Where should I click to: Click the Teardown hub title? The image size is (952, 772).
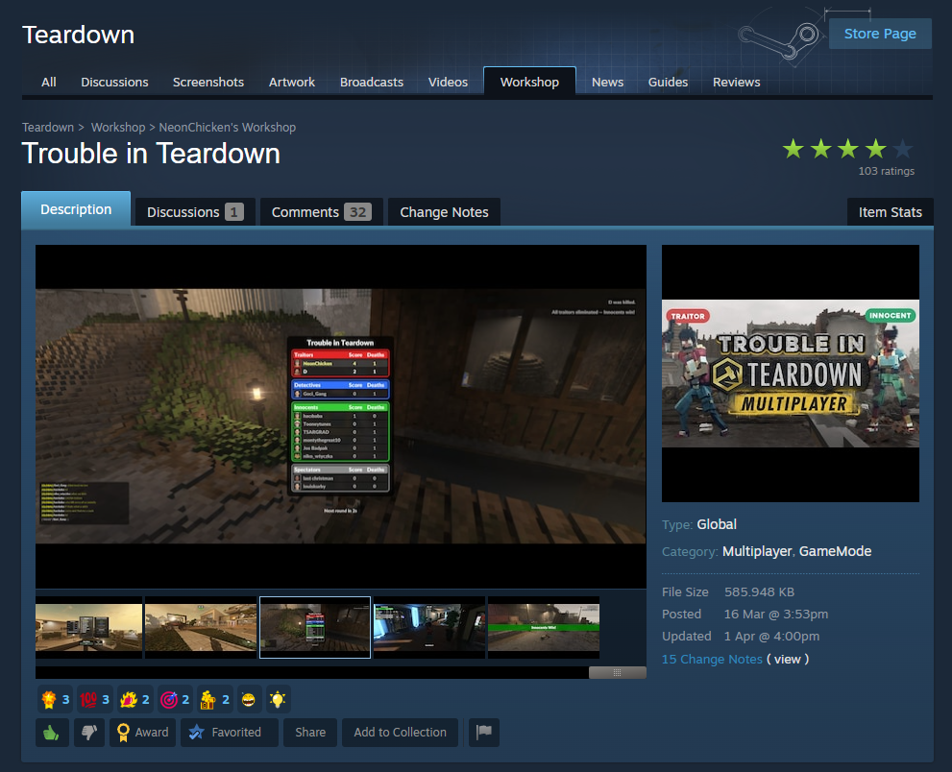coord(79,35)
